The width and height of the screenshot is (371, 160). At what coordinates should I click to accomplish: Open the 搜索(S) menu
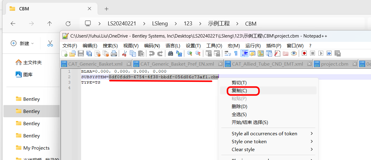point(110,45)
